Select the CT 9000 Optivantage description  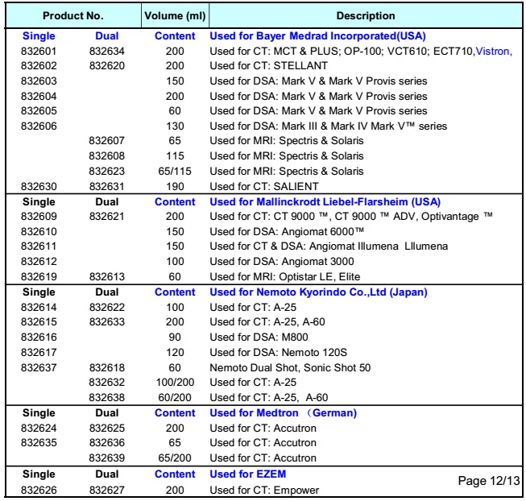pyautogui.click(x=351, y=217)
